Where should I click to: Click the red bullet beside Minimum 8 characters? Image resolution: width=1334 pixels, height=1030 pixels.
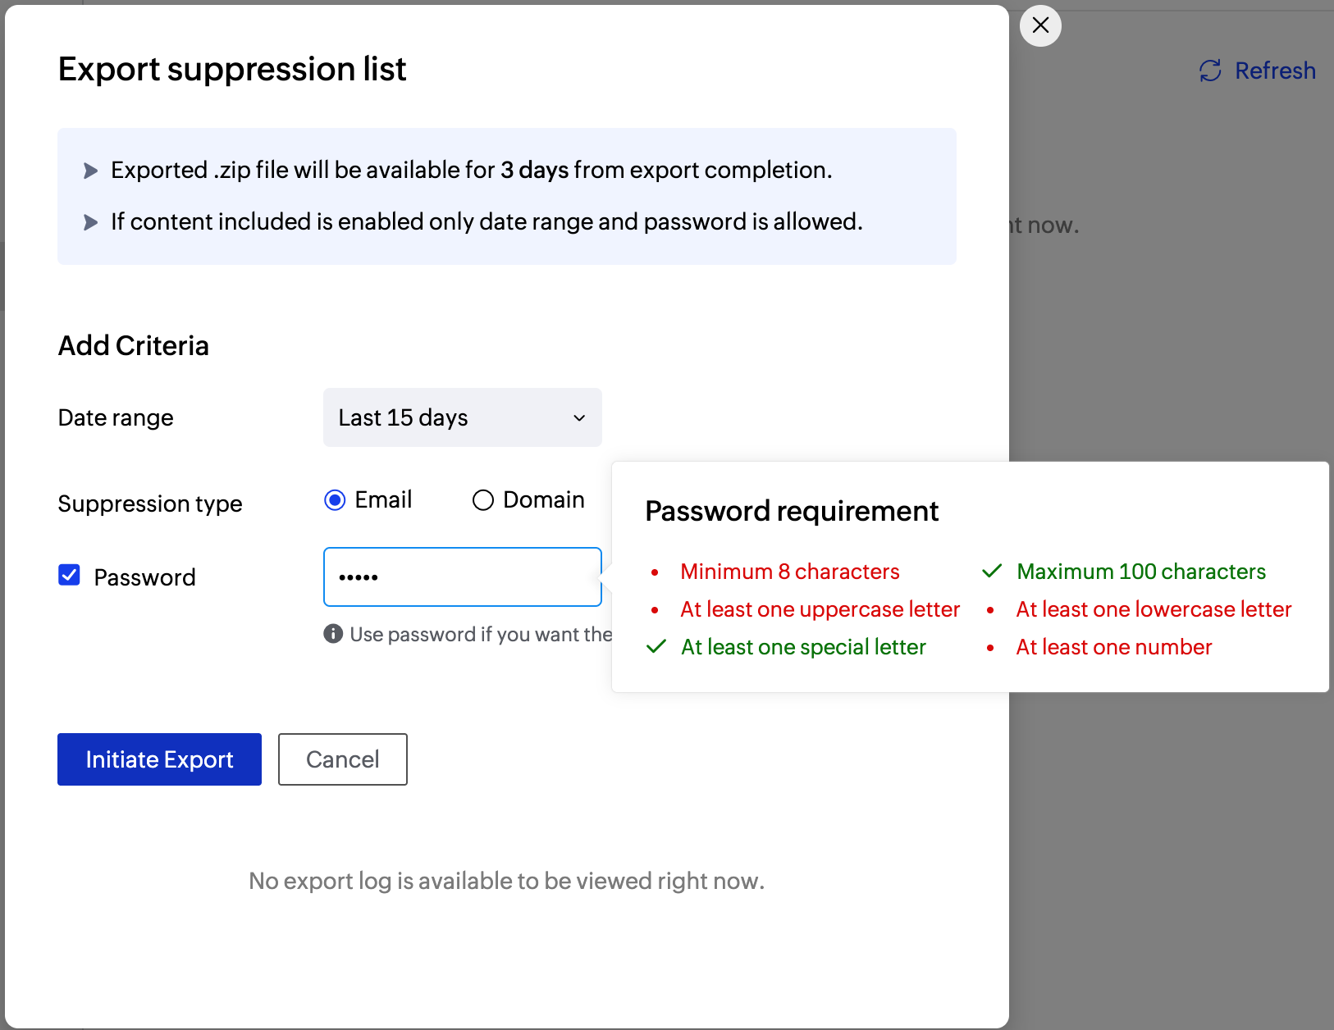click(654, 572)
